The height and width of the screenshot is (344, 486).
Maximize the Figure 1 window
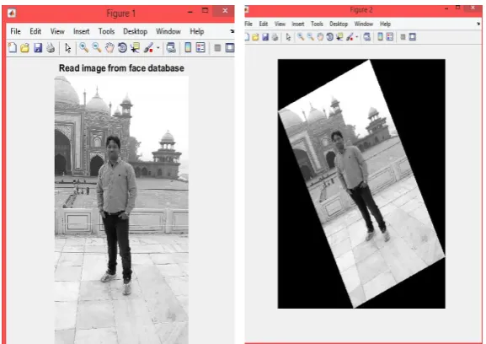point(205,11)
